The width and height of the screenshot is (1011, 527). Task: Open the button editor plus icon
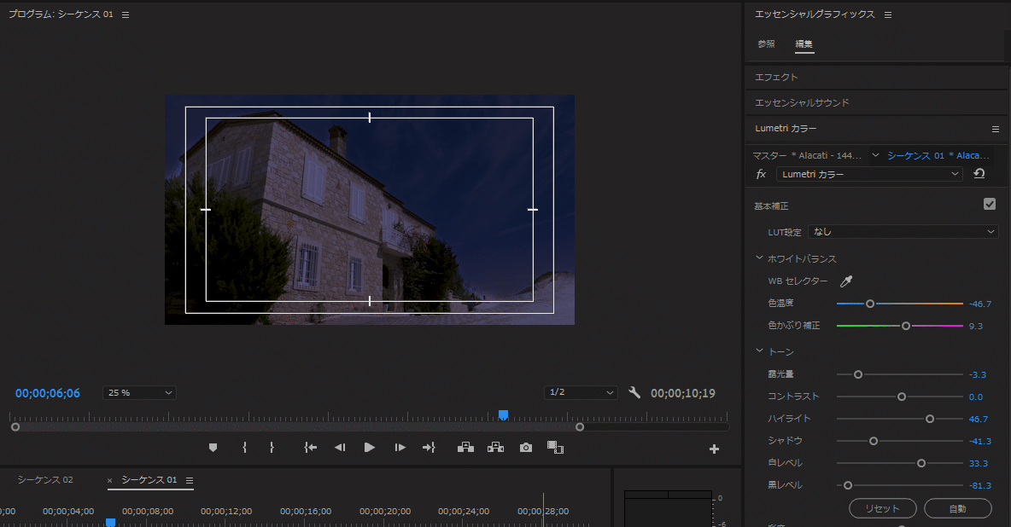[x=714, y=449]
